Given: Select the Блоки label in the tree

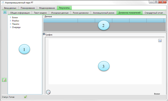Looking at the screenshot, I should coord(15,18).
